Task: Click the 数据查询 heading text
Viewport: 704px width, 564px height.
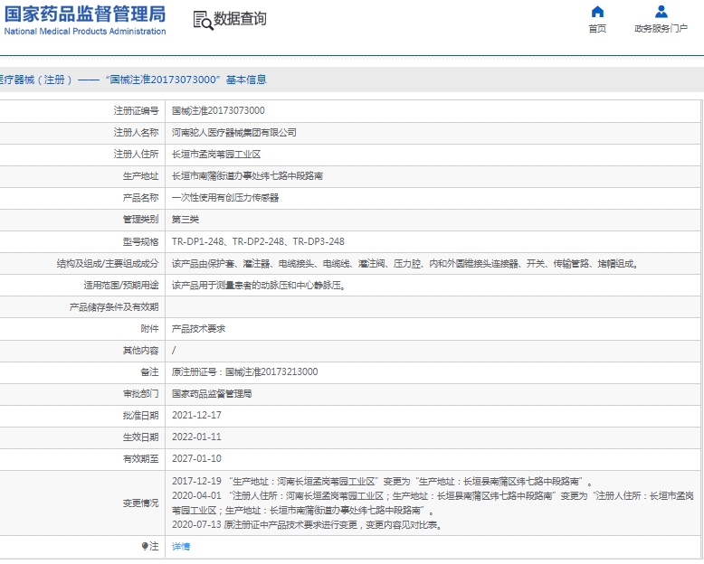Action: tap(240, 19)
